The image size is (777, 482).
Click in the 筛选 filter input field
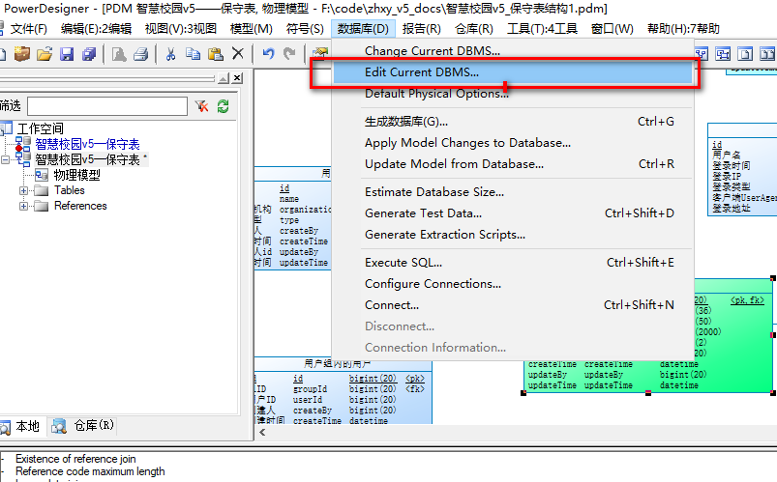coord(107,106)
